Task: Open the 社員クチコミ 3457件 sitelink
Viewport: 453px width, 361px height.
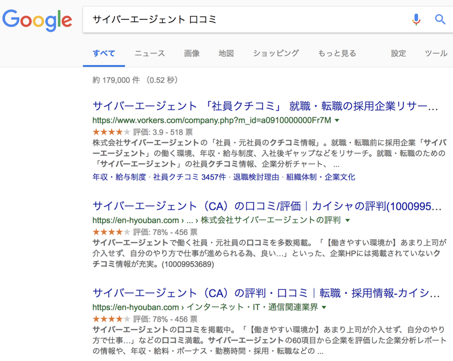Action: [x=189, y=177]
